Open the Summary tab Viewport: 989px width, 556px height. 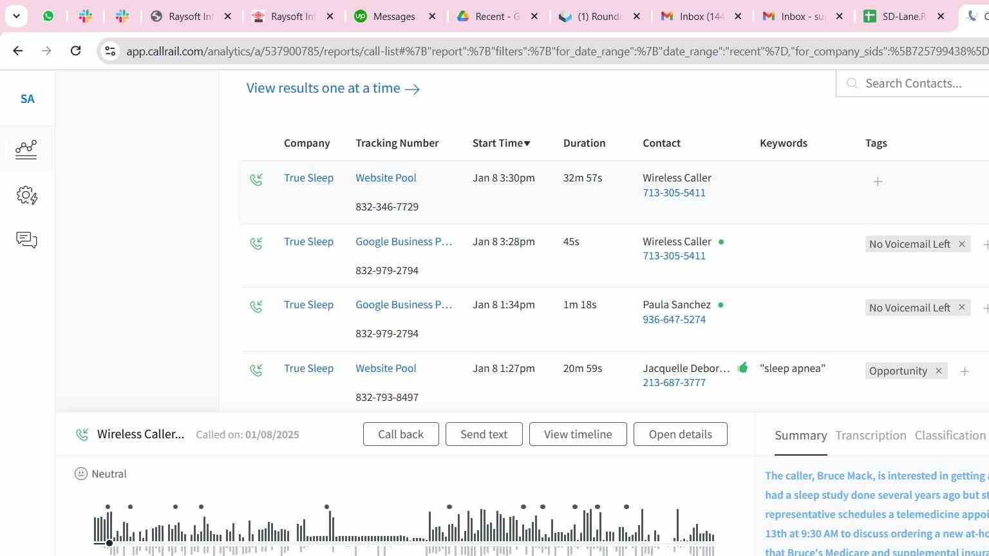coord(800,436)
